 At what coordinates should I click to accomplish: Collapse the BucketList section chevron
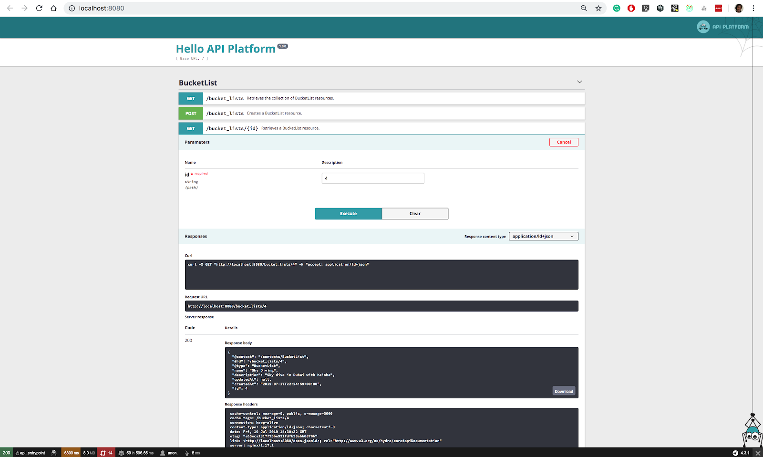[x=579, y=82]
